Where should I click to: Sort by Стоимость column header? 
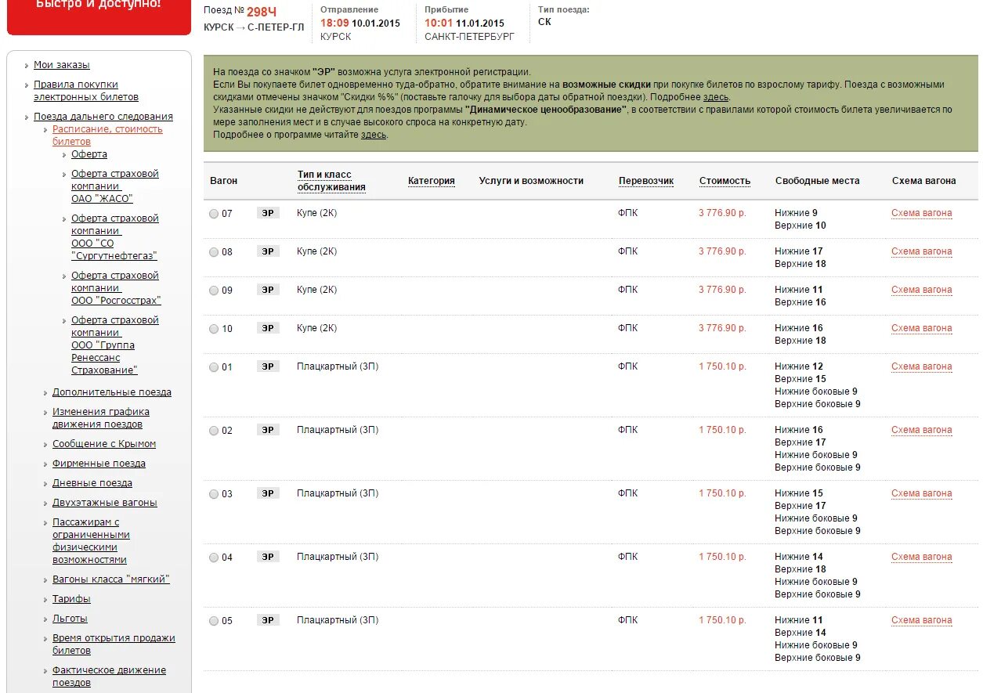click(725, 181)
